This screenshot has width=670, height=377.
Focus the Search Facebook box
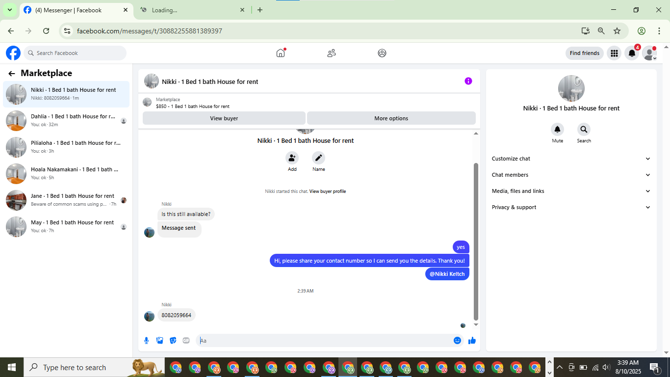[x=76, y=53]
